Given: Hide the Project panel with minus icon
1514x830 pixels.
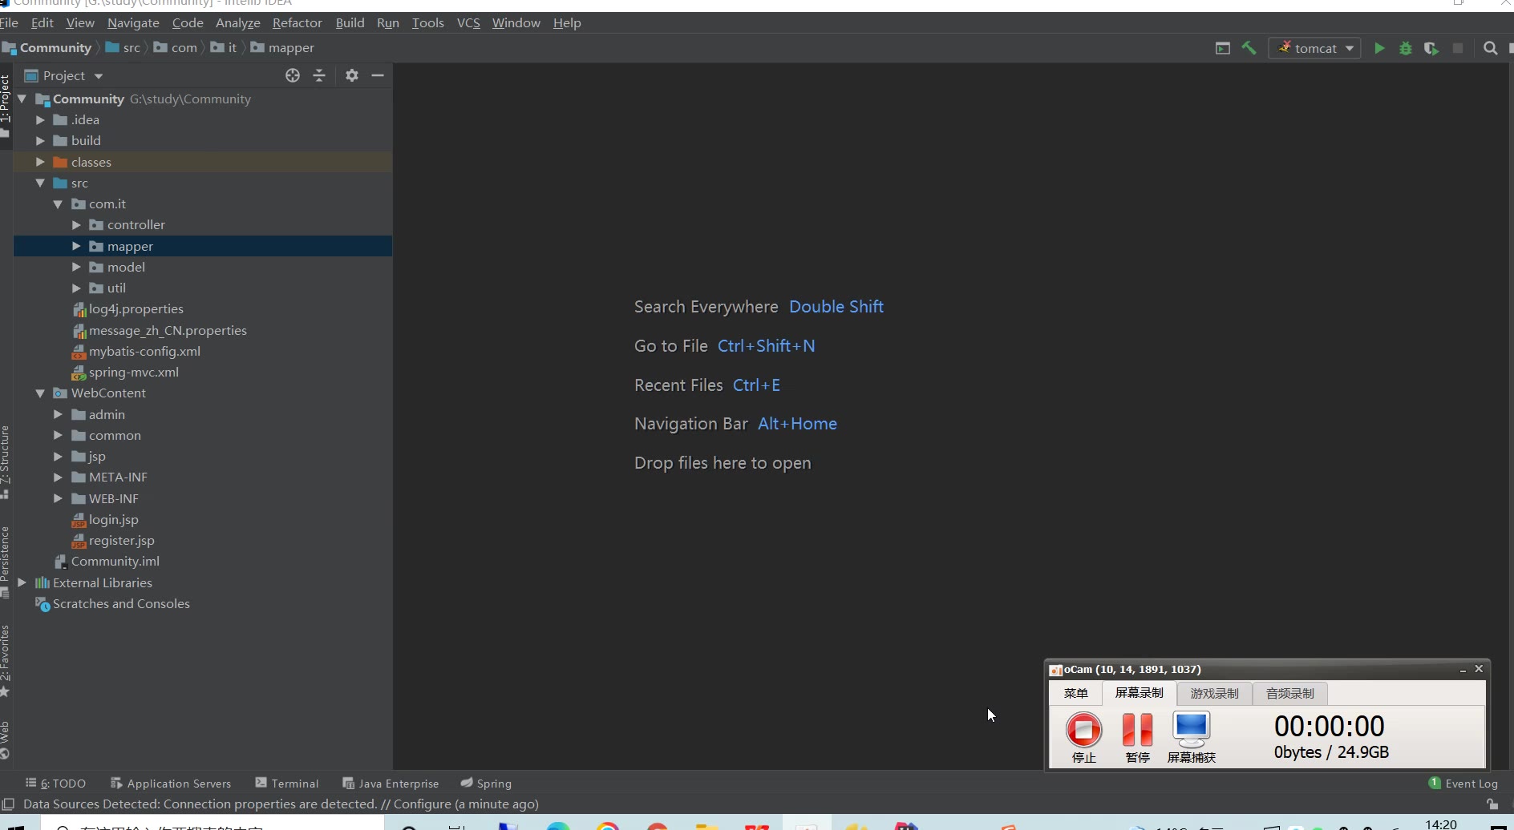Looking at the screenshot, I should 378,75.
